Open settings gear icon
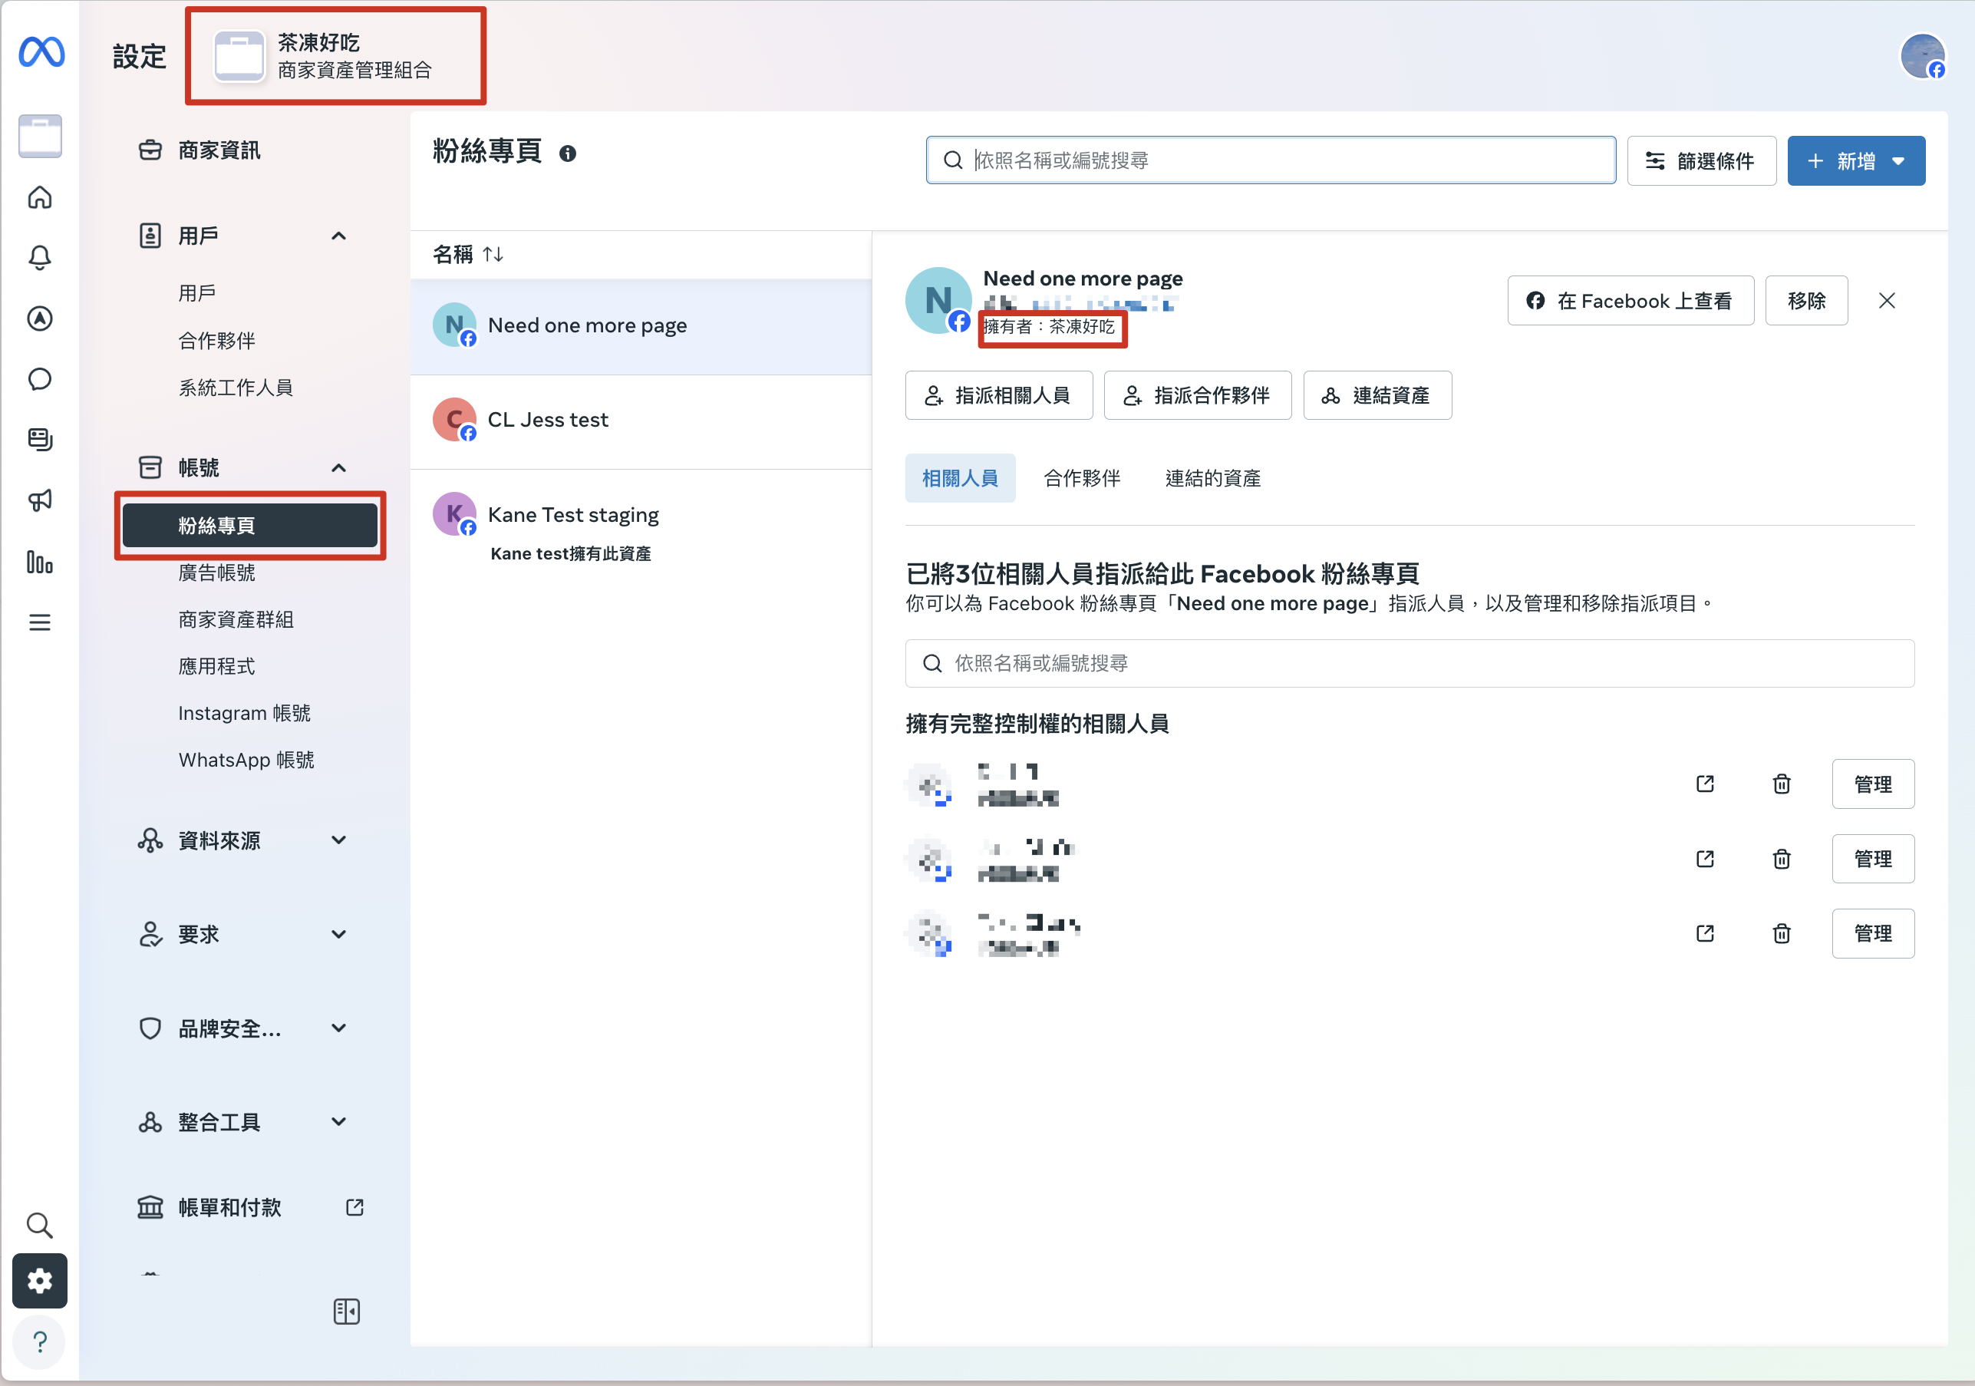 pyautogui.click(x=40, y=1281)
